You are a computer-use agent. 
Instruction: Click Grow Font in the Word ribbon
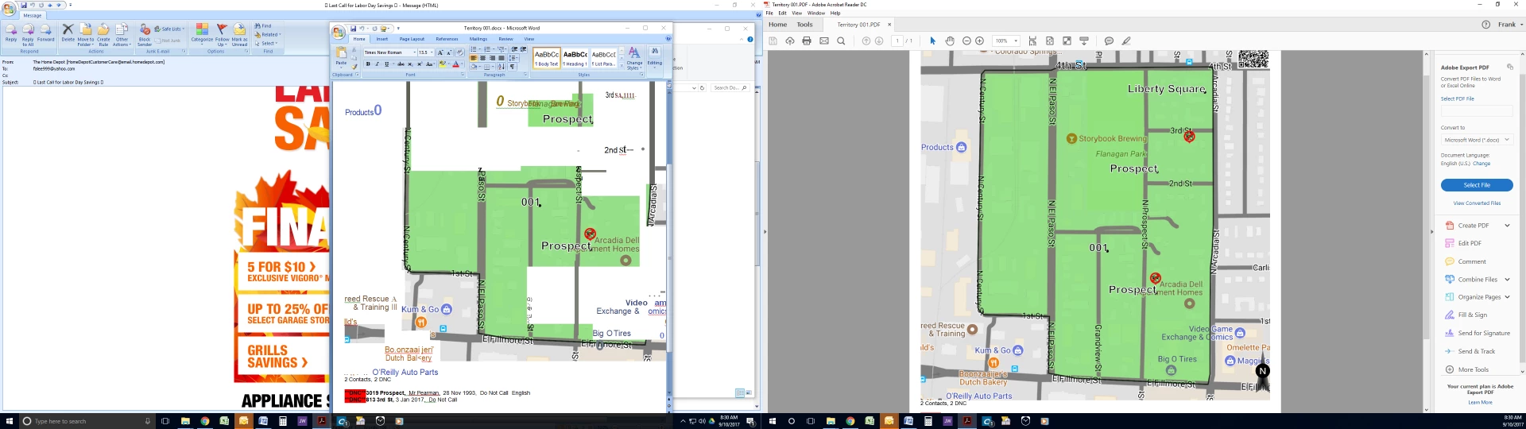click(440, 52)
